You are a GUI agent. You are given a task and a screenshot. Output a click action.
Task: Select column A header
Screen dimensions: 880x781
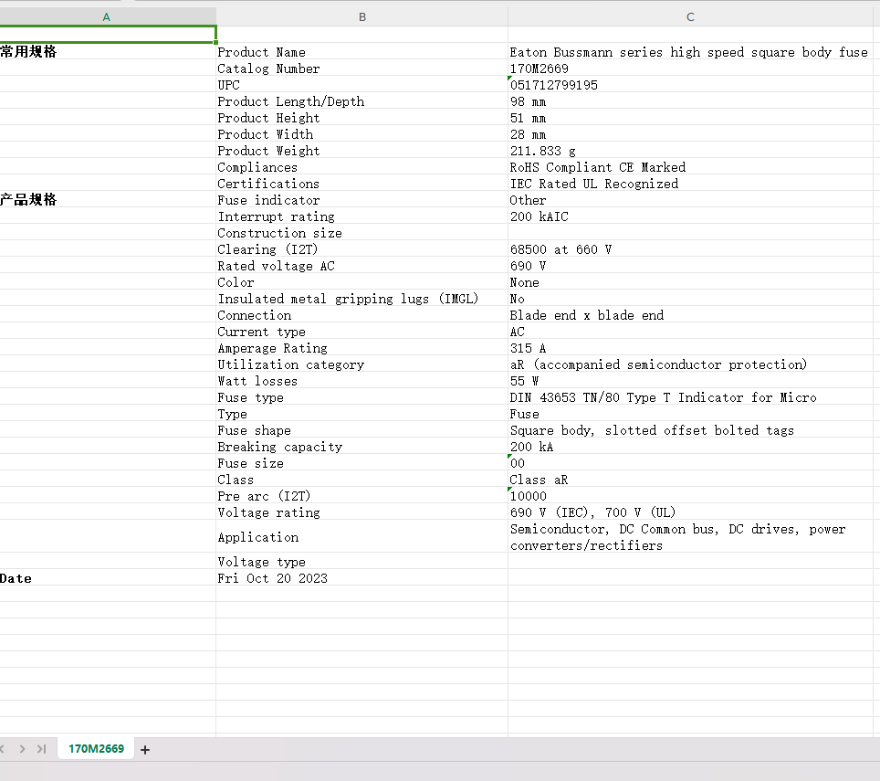[x=107, y=16]
